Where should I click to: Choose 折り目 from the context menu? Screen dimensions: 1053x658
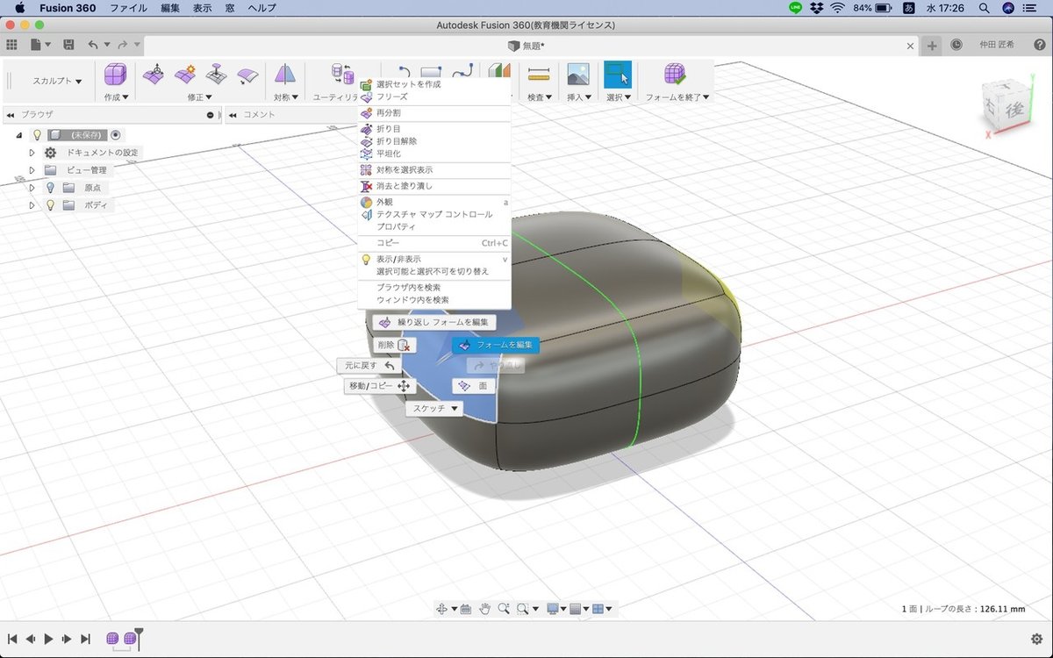click(389, 129)
